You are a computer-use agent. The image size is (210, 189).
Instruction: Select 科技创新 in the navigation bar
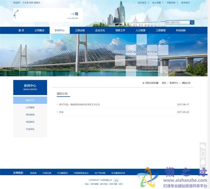pyautogui.click(x=181, y=30)
